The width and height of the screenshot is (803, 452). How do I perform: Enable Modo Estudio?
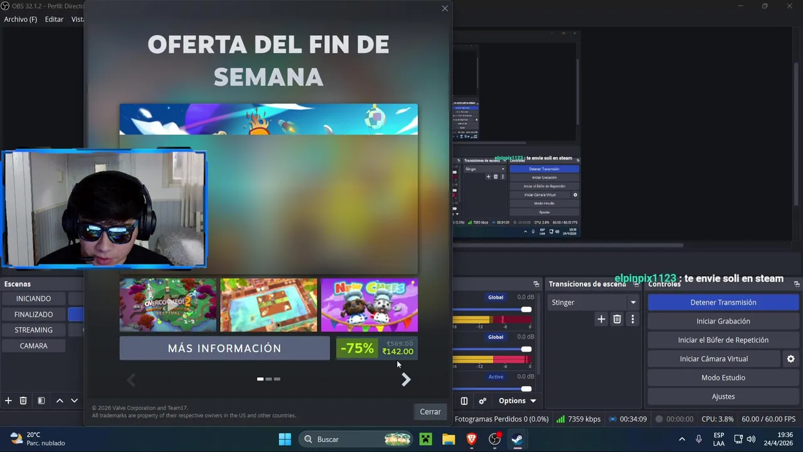pyautogui.click(x=723, y=378)
